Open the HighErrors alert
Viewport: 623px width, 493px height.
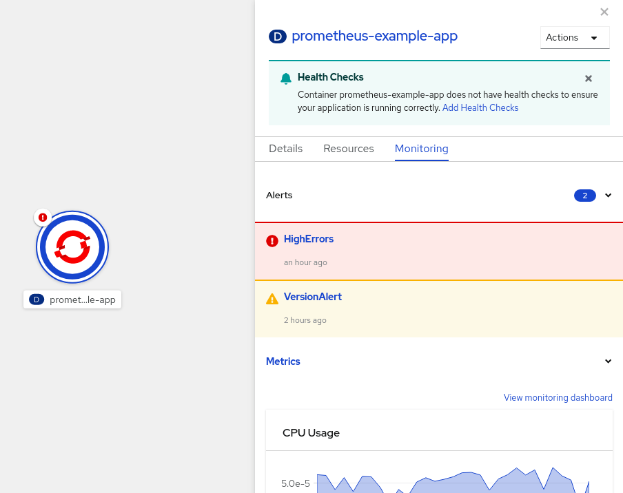pos(309,239)
